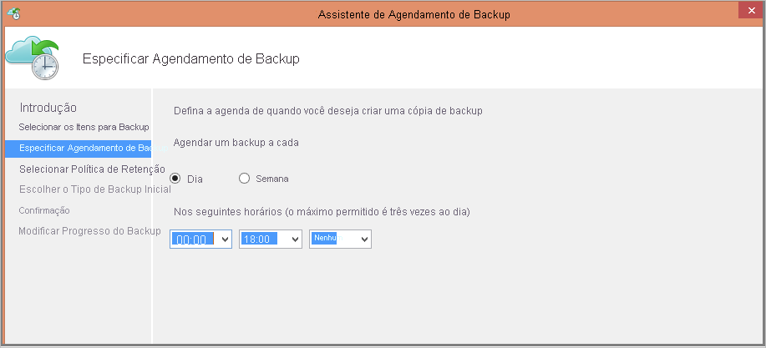The image size is (766, 348).
Task: Click the Dia label text
Action: click(x=195, y=179)
